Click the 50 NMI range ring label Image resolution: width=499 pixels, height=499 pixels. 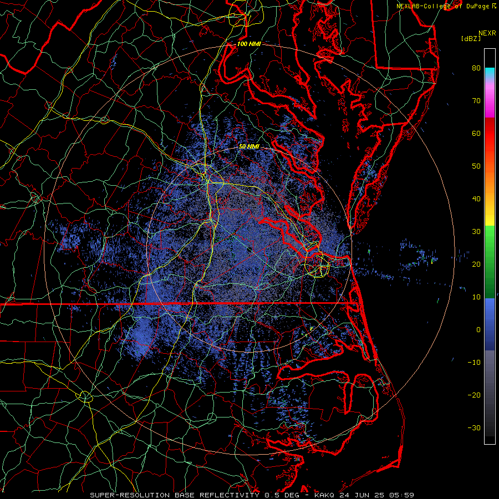click(x=249, y=146)
